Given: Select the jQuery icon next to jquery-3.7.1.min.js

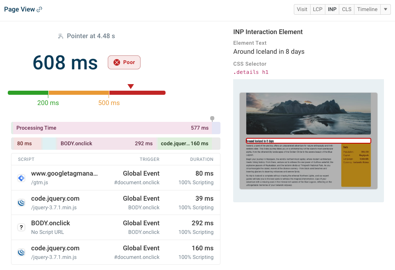Looking at the screenshot, I should tap(21, 202).
